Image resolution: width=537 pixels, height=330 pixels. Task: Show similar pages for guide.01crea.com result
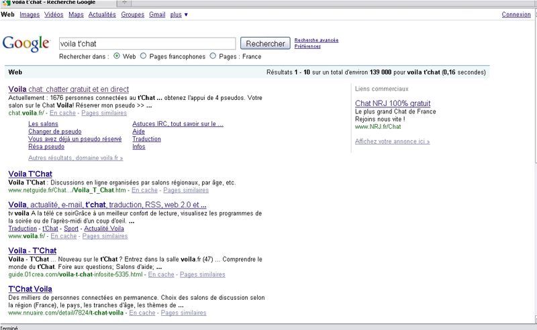tap(203, 274)
